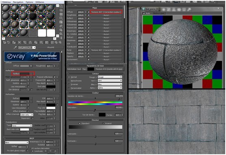Image resolution: width=226 pixels, height=155 pixels.
Task: Disable the Fresnel reflections checkbox
Action: 54,77
